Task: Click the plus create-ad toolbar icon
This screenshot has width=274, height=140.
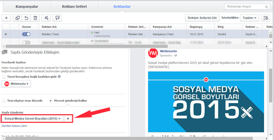Action: point(6,18)
